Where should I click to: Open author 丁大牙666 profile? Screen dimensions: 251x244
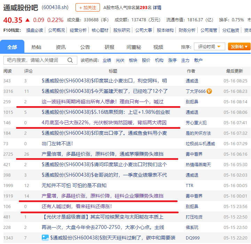coord(196,91)
